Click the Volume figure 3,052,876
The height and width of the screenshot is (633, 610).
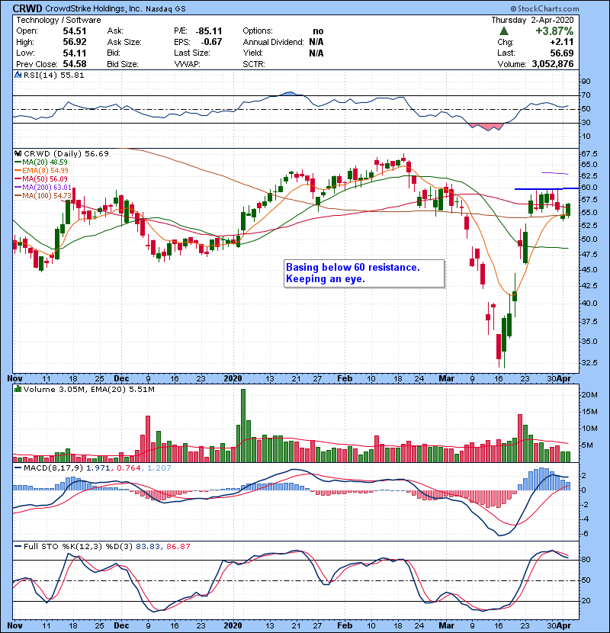coord(553,64)
